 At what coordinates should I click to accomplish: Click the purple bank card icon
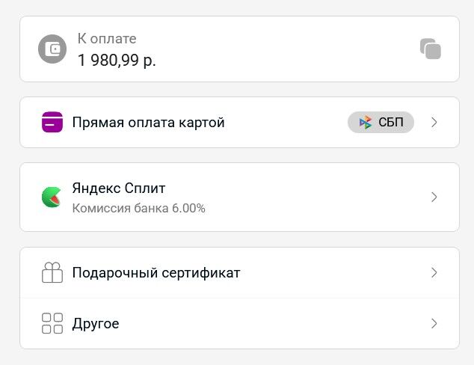coord(52,122)
